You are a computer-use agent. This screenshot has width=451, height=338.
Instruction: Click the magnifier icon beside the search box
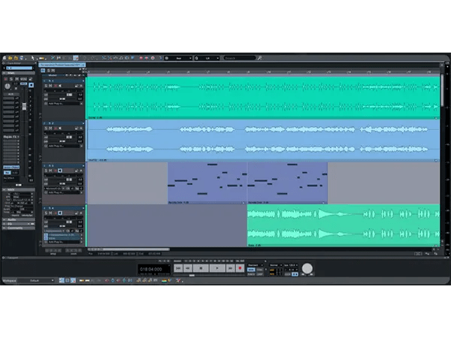[x=259, y=58]
